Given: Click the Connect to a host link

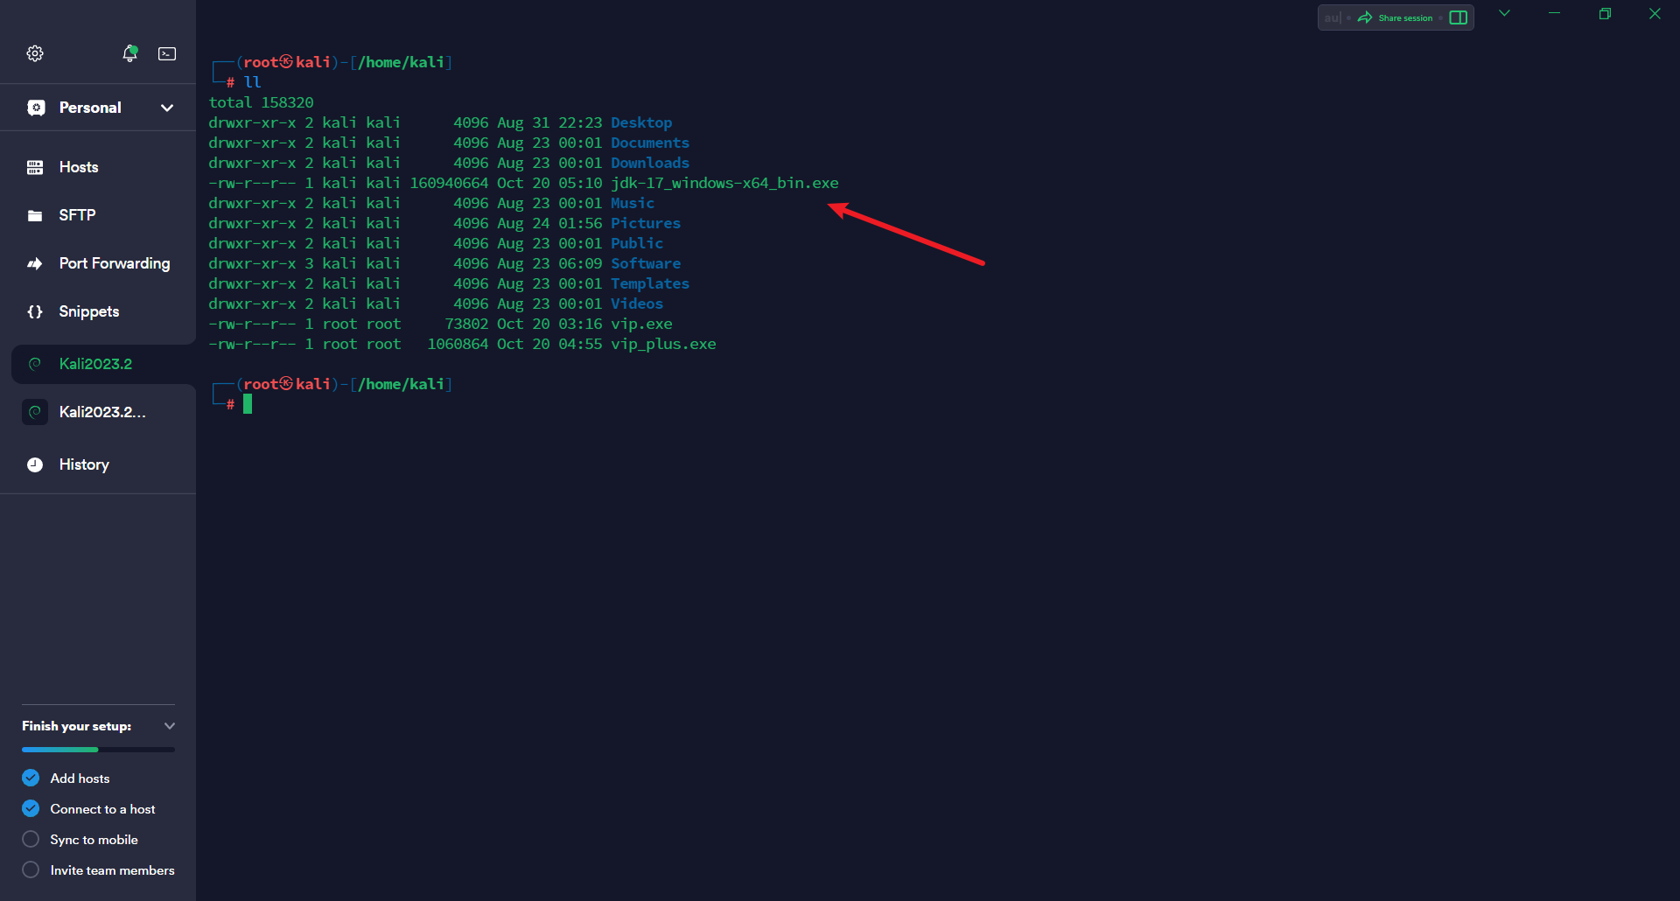Looking at the screenshot, I should (102, 809).
